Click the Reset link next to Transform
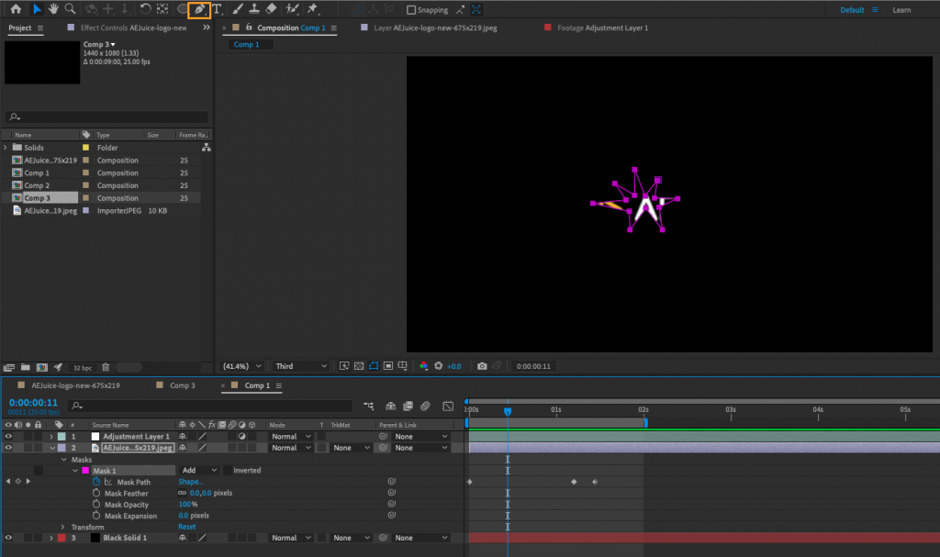Image resolution: width=940 pixels, height=557 pixels. pos(185,527)
